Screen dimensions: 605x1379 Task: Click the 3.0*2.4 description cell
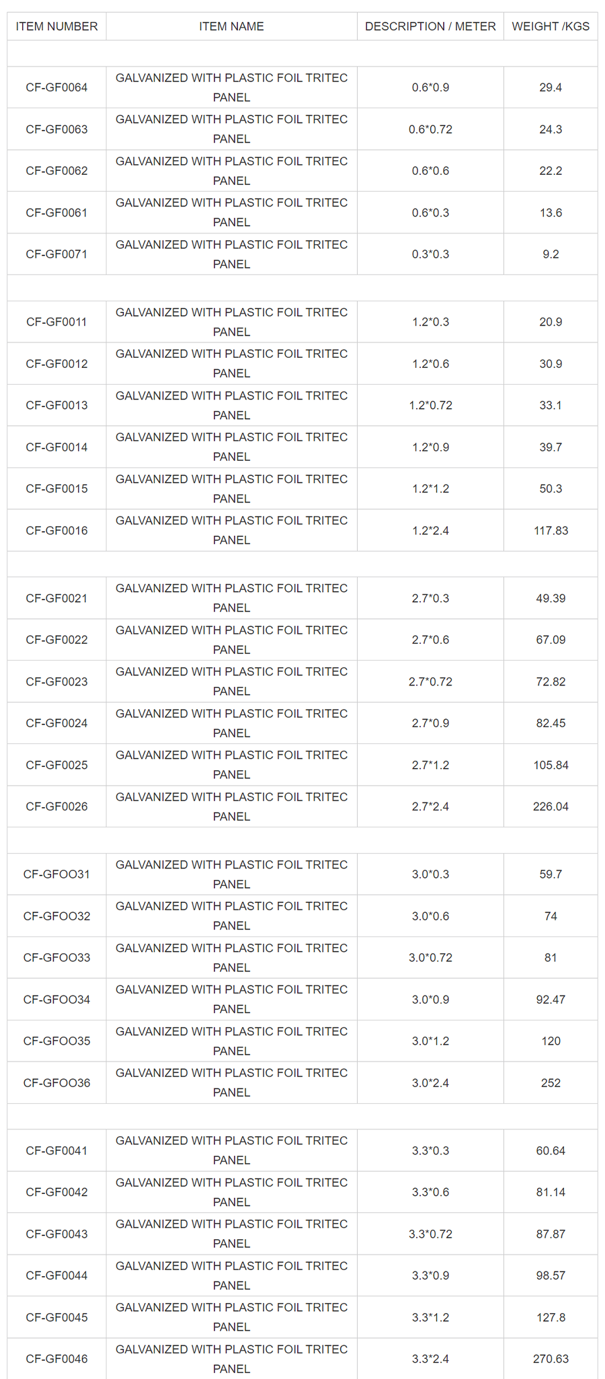[430, 1083]
